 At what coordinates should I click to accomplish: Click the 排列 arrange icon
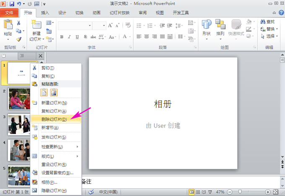220,29
